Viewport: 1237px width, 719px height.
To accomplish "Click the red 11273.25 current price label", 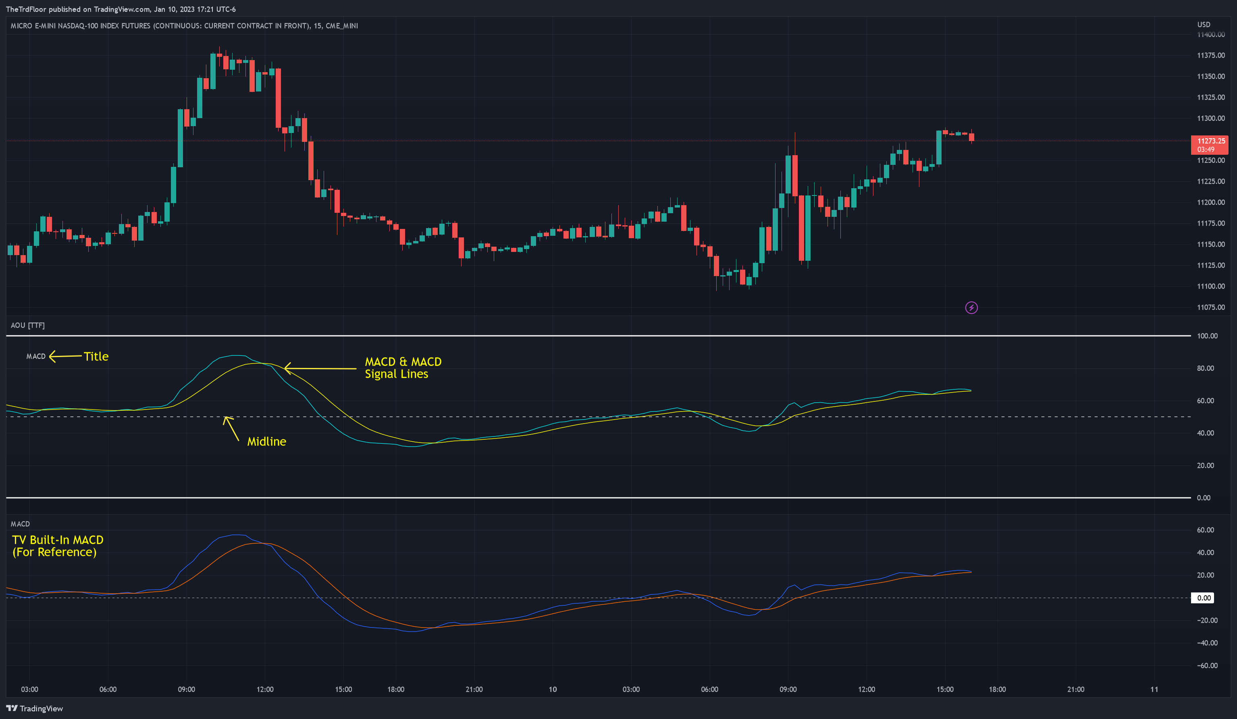I will [x=1210, y=145].
